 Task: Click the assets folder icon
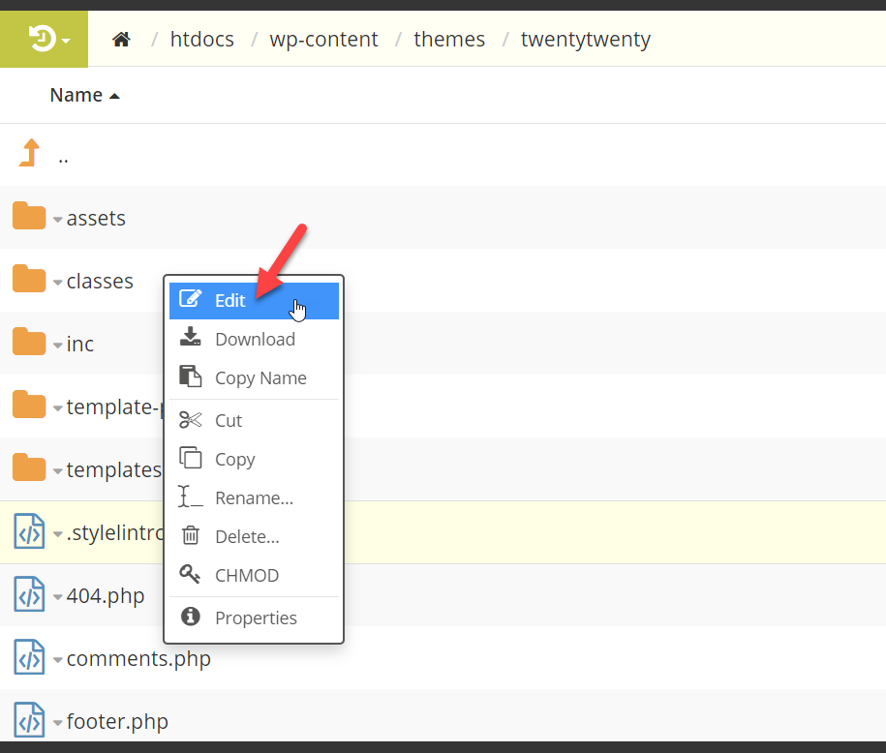pyautogui.click(x=29, y=217)
